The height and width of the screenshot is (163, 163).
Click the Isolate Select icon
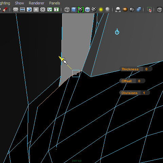coord(149,10)
